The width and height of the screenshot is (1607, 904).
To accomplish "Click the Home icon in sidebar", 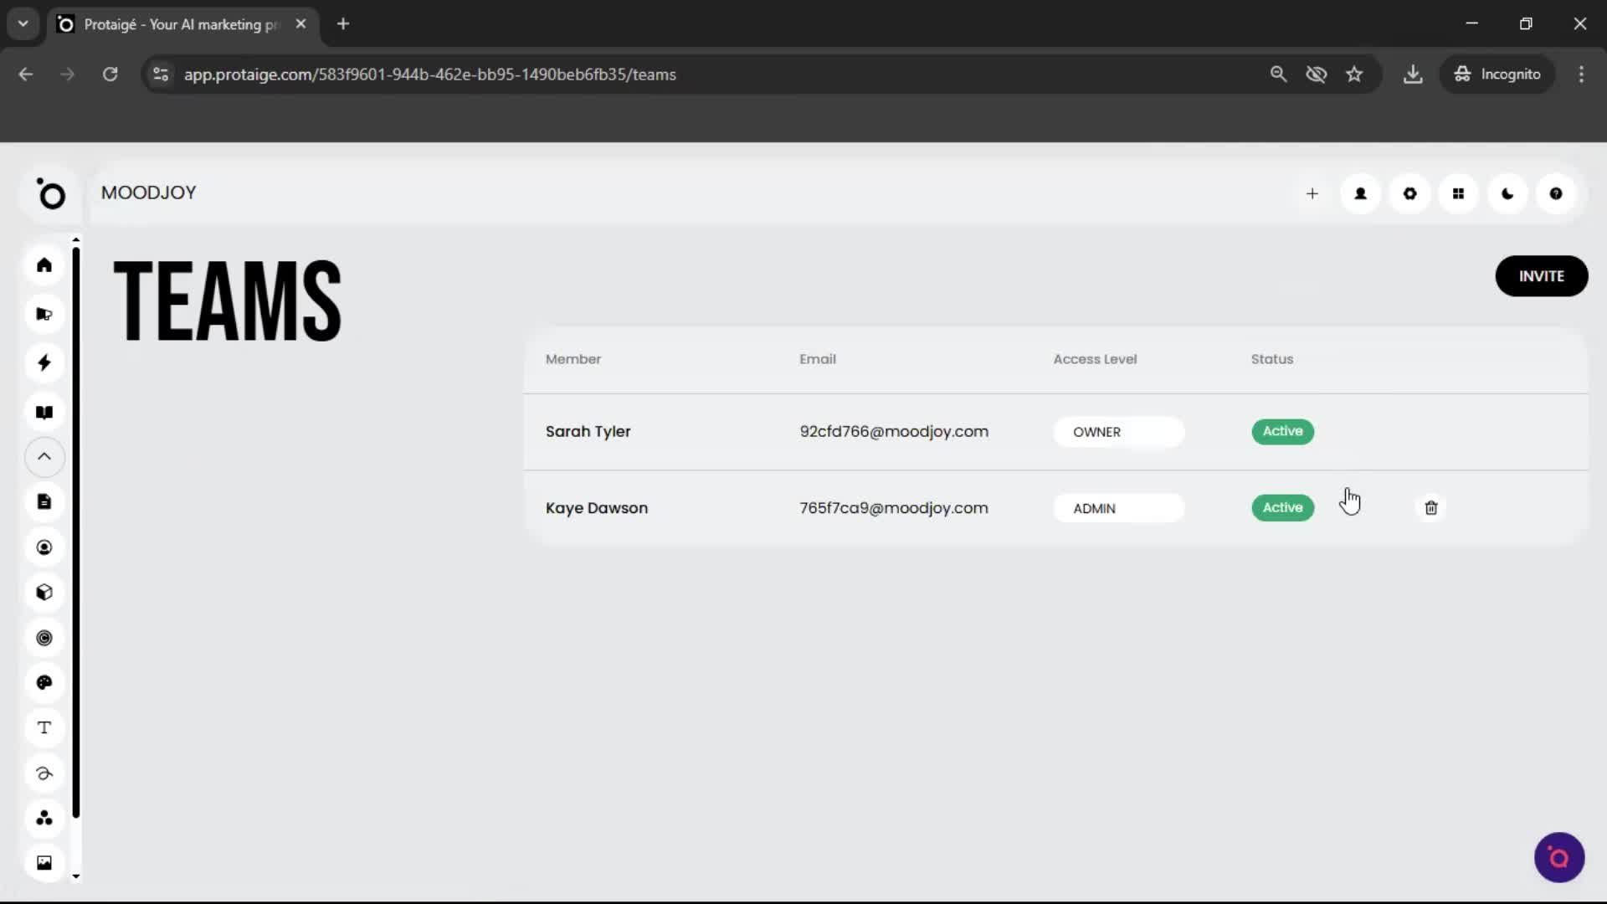I will coord(44,265).
